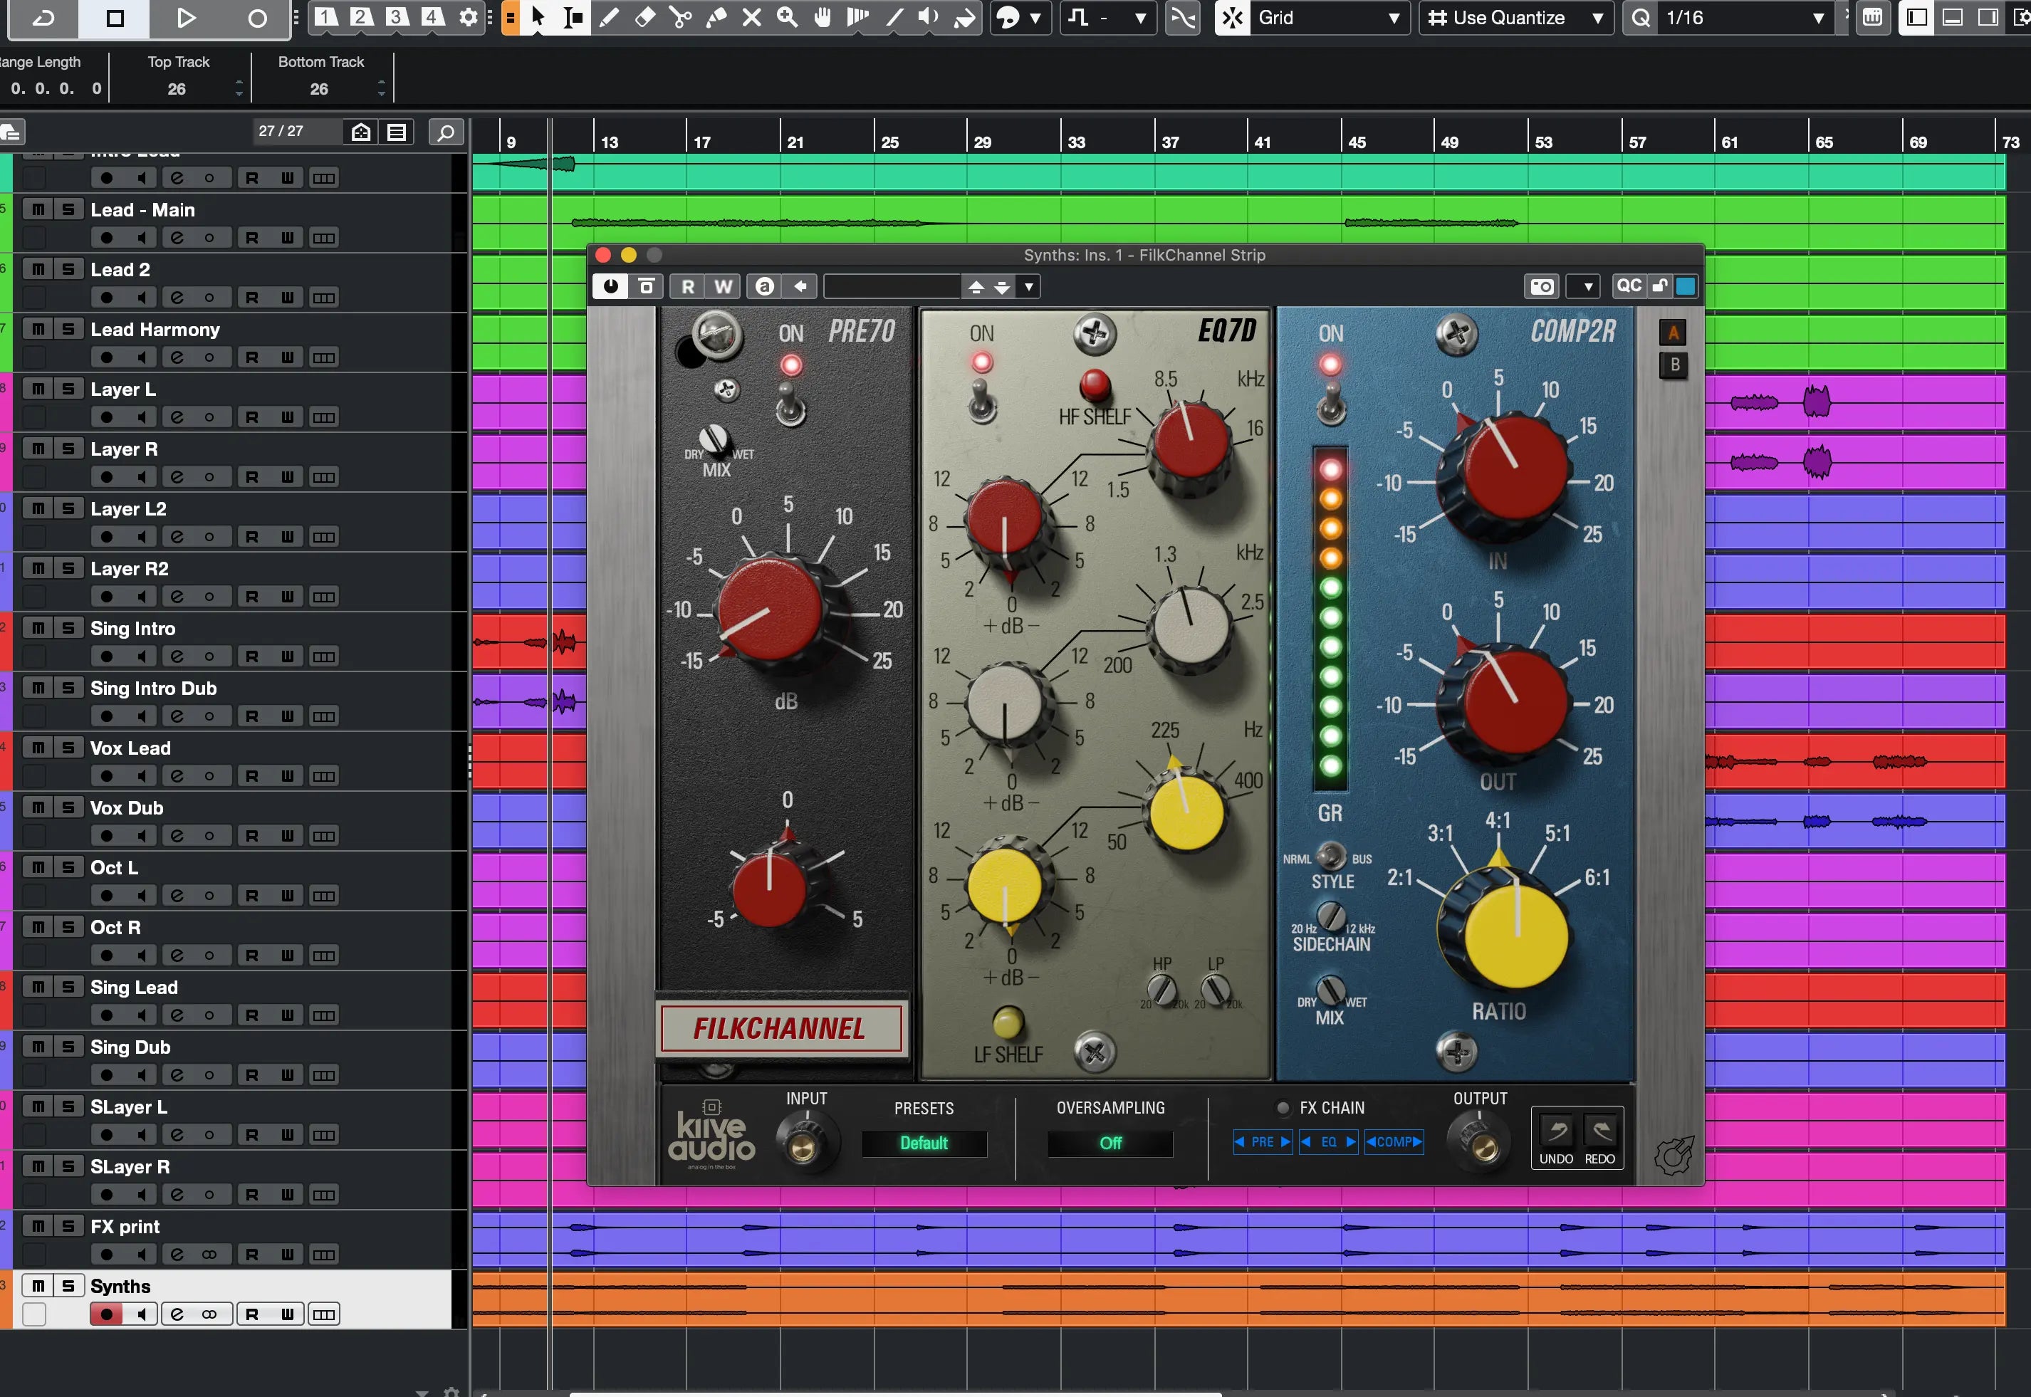Viewport: 2031px width, 1397px height.
Task: Click plugin Write automation W button
Action: tap(723, 286)
